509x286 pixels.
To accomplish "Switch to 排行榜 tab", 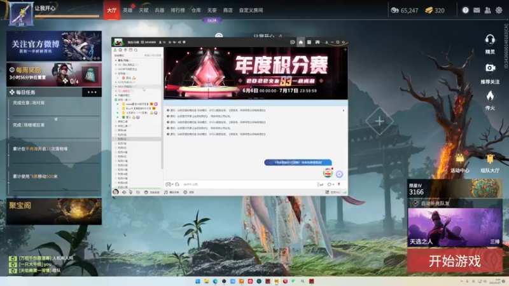I will (178, 10).
